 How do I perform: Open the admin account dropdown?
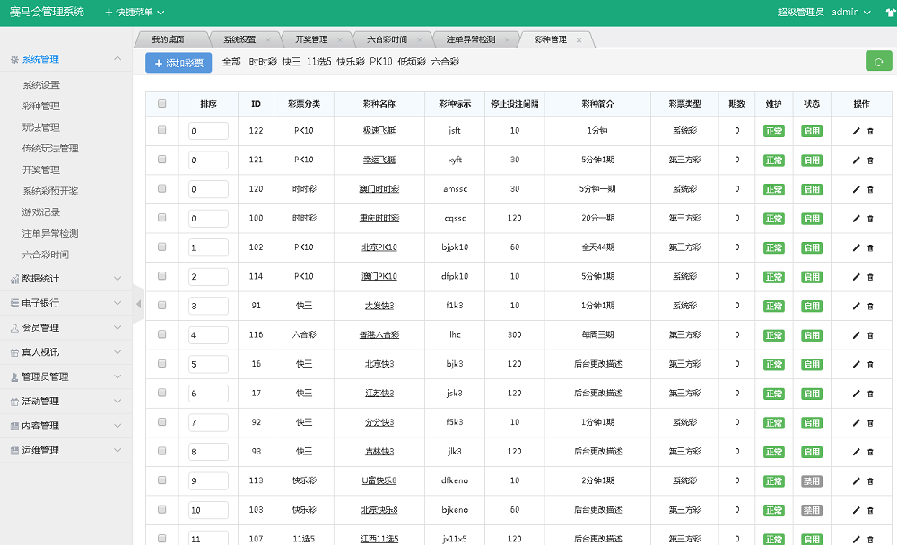coord(849,12)
